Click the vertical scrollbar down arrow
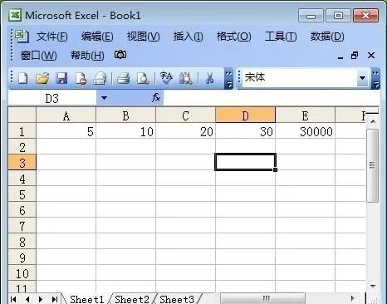387x304 pixels. (373, 286)
